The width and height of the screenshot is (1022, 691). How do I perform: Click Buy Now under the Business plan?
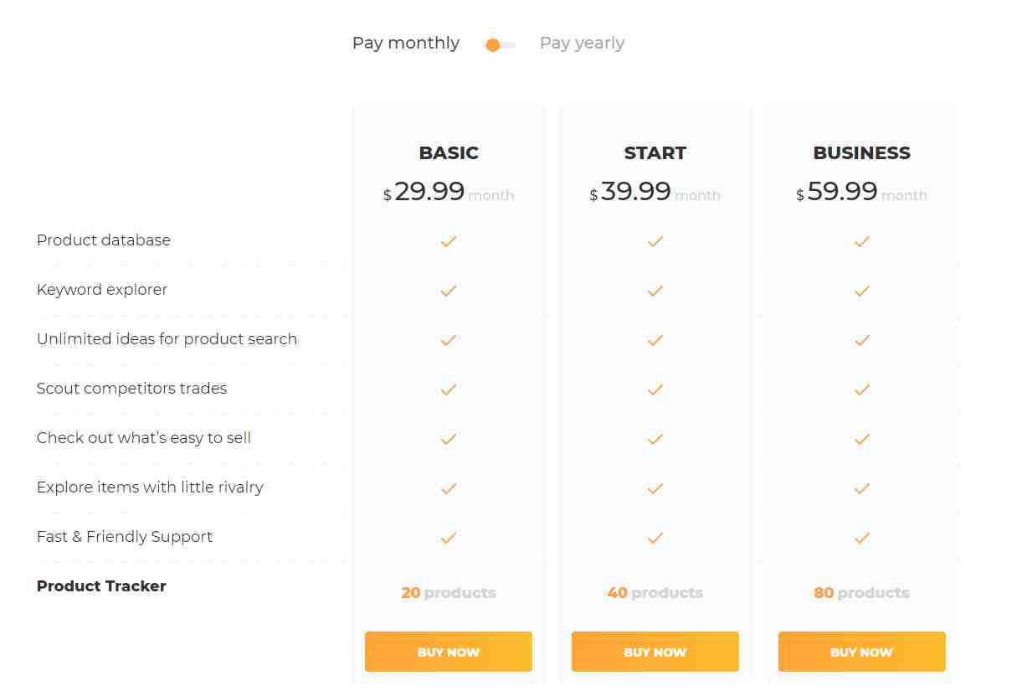862,652
